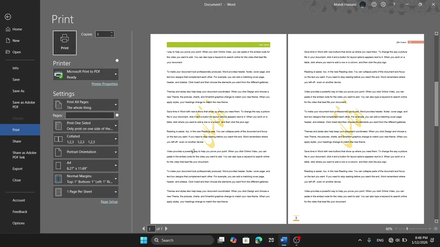The height and width of the screenshot is (247, 440).
Task: Open Account settings in sidebar
Action: (x=20, y=200)
